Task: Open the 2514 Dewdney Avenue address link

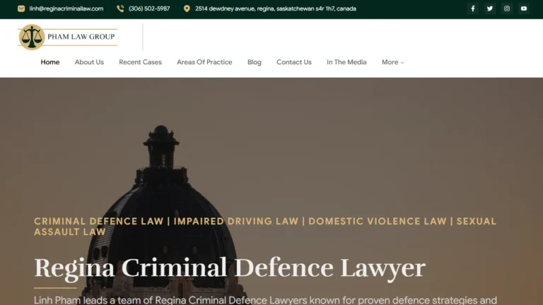Action: pyautogui.click(x=276, y=8)
